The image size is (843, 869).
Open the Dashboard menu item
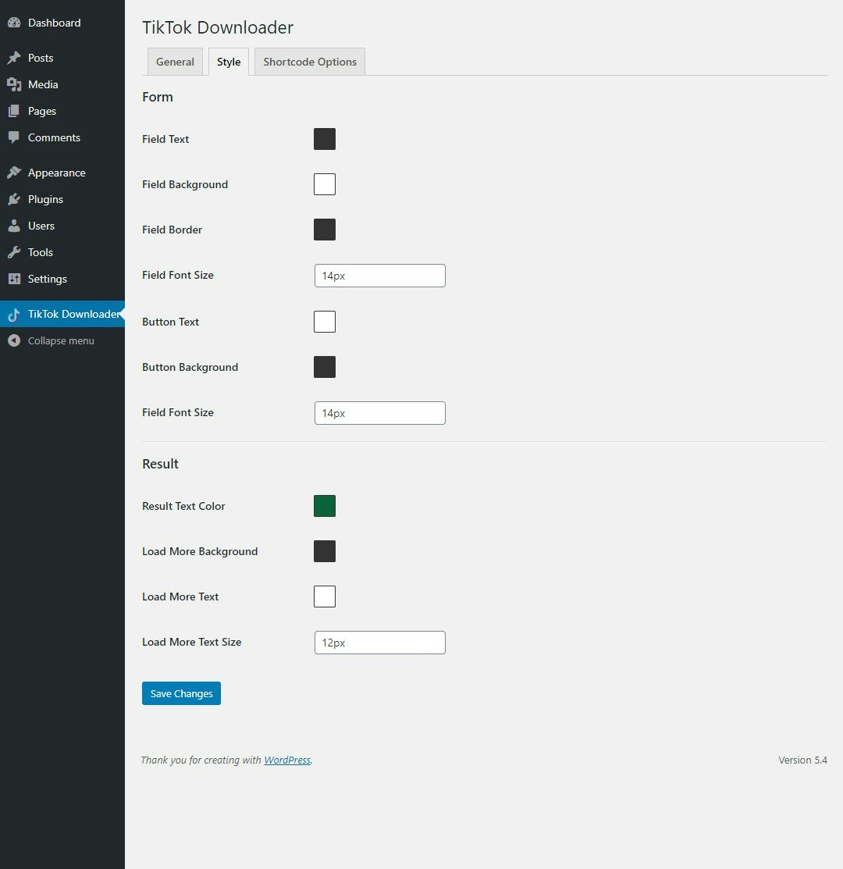coord(62,23)
